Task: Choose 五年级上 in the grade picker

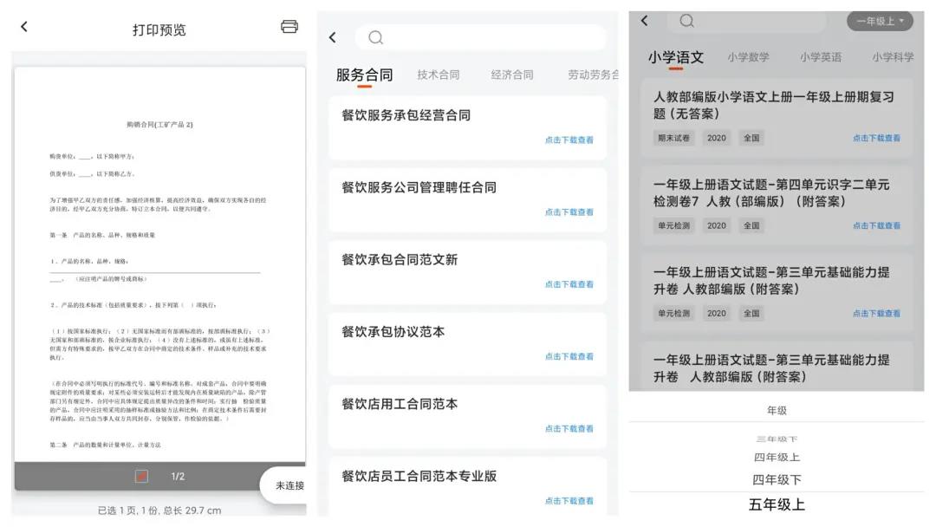Action: coord(777,504)
